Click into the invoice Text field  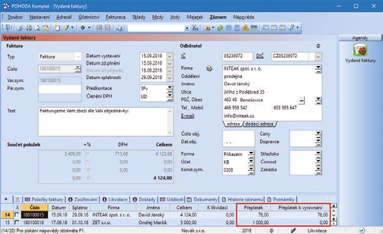click(x=106, y=122)
